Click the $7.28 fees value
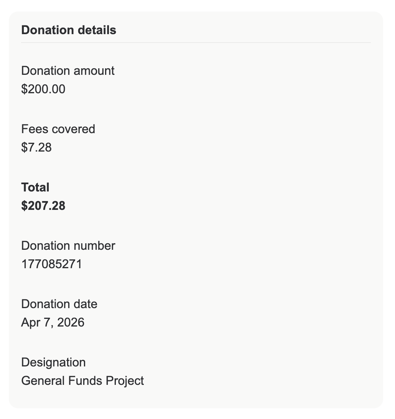The image size is (395, 419). pos(36,147)
